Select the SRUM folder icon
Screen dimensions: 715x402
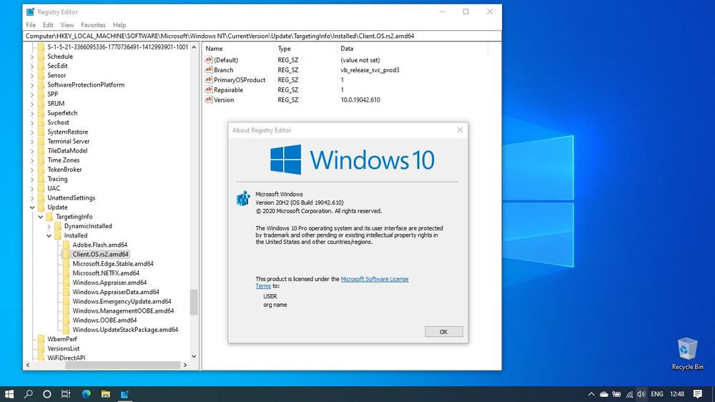pos(41,104)
